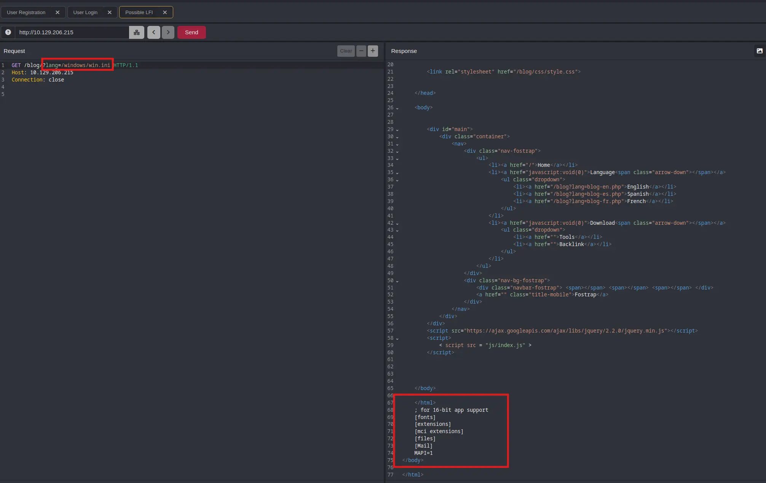
Task: Click the HTTP/1.1 text in request
Action: 126,65
